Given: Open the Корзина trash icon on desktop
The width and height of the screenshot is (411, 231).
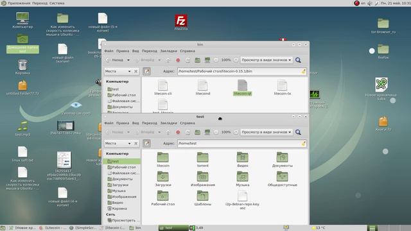Looking at the screenshot, I should [x=22, y=67].
